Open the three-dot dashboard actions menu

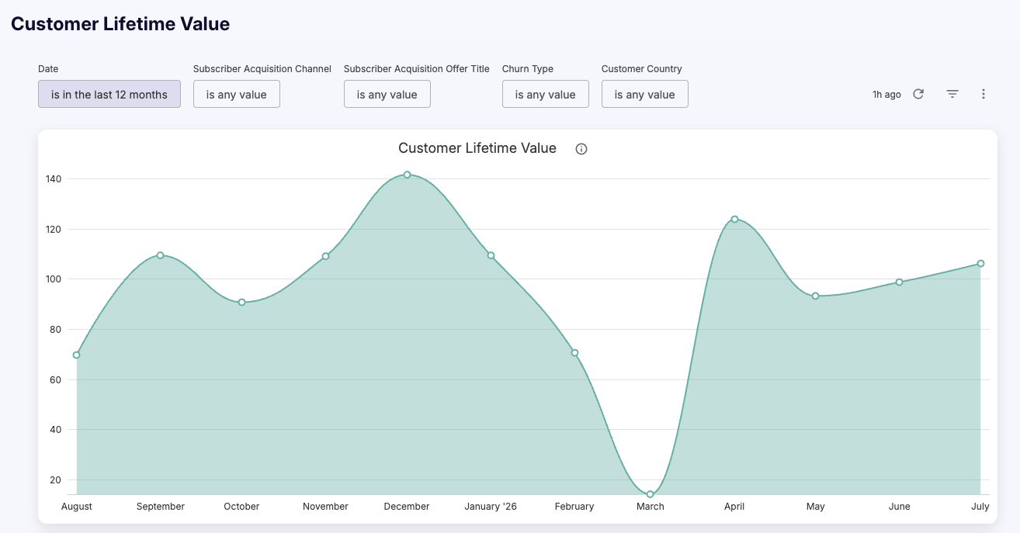(984, 94)
